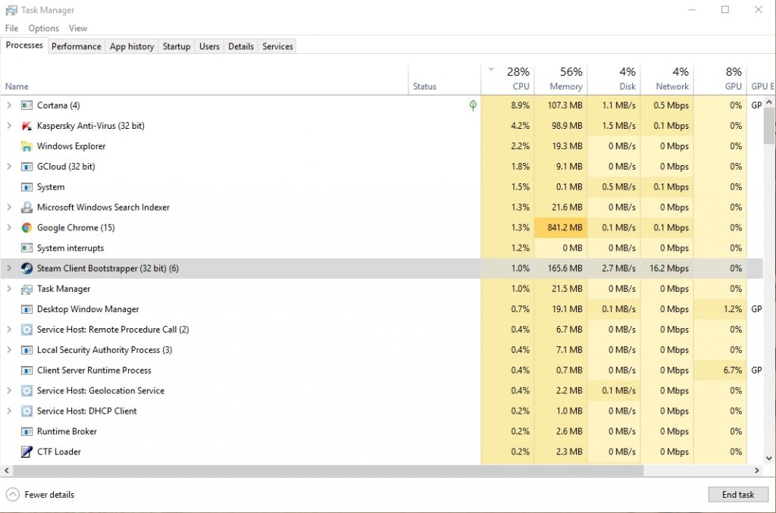Expand the Task Manager process row
The width and height of the screenshot is (776, 513).
(9, 289)
